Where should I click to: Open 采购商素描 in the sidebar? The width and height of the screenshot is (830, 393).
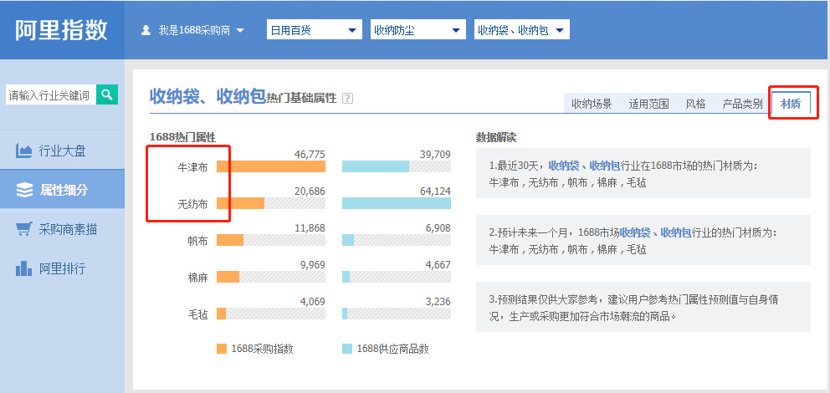pyautogui.click(x=62, y=229)
